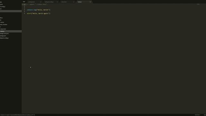Click the line number 4 in the gutter
The height and width of the screenshot is (116, 206).
pyautogui.click(x=24, y=10)
